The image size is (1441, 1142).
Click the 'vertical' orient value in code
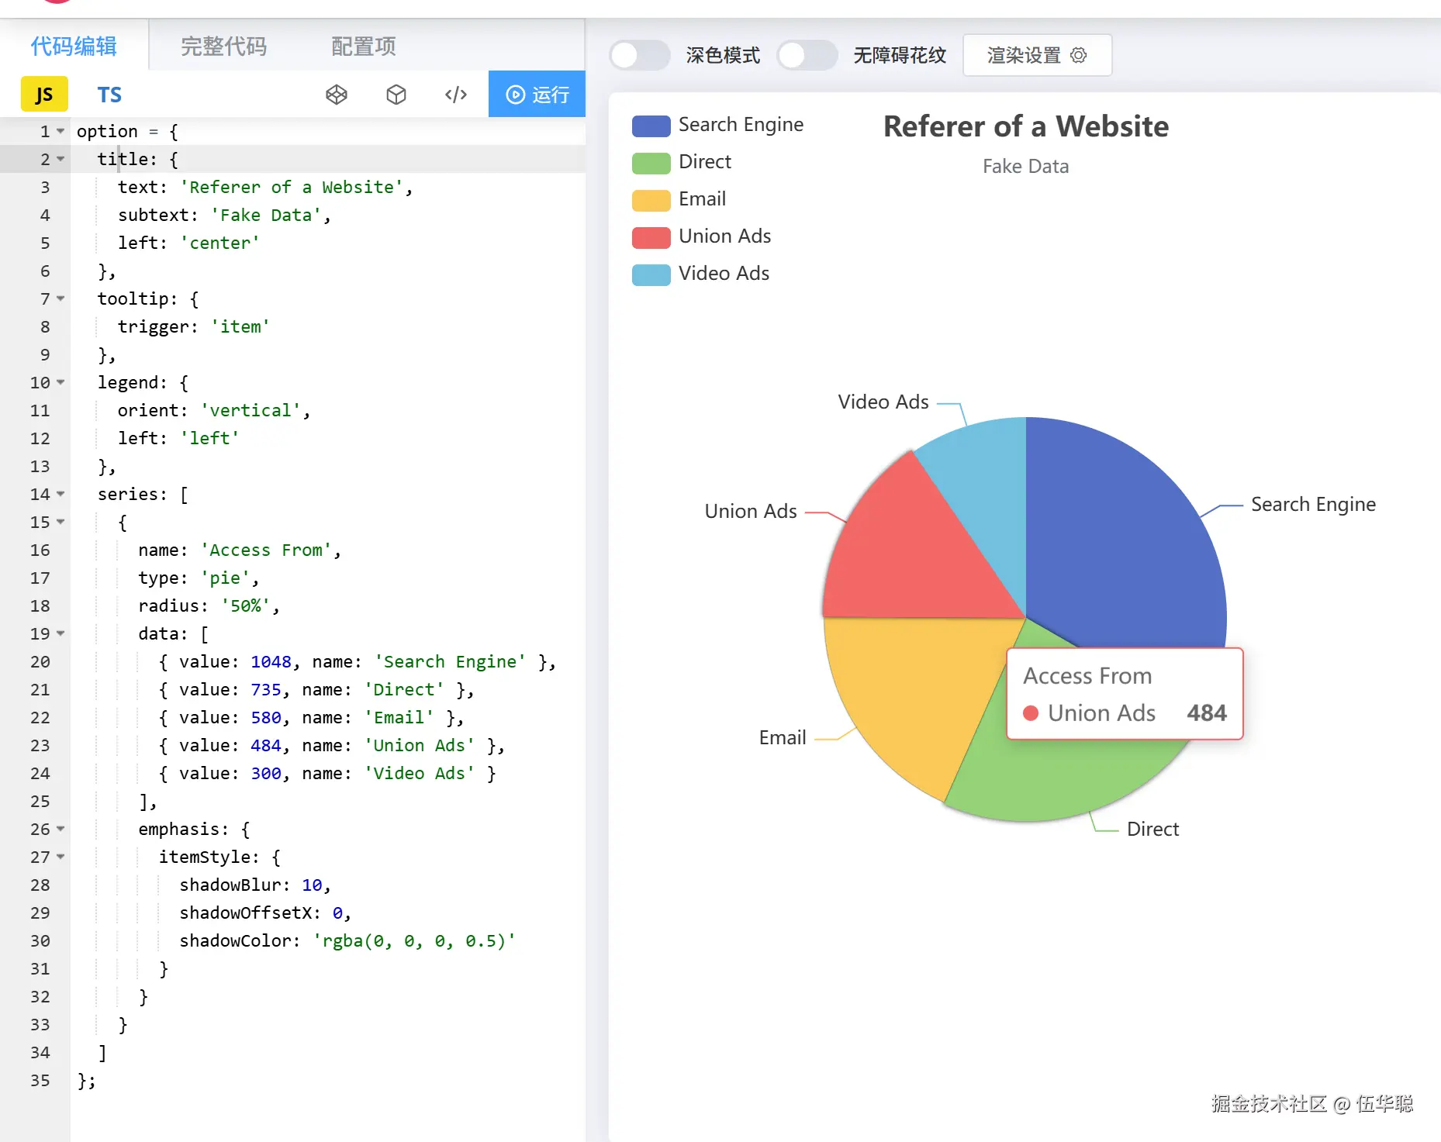tap(250, 410)
